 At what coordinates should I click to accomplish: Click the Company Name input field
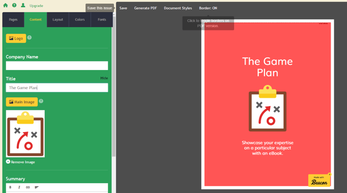pos(57,66)
